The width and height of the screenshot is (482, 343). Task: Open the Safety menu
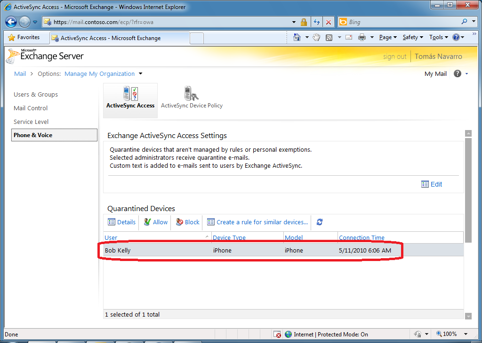pos(412,37)
